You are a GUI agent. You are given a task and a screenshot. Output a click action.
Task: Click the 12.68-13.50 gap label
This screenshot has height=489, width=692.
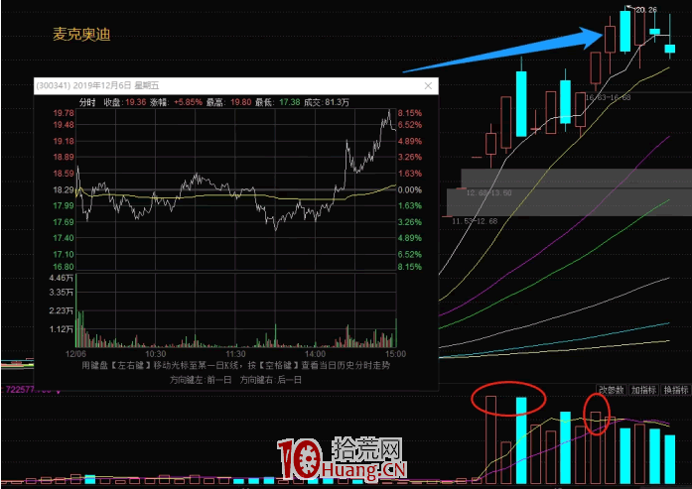pyautogui.click(x=489, y=193)
